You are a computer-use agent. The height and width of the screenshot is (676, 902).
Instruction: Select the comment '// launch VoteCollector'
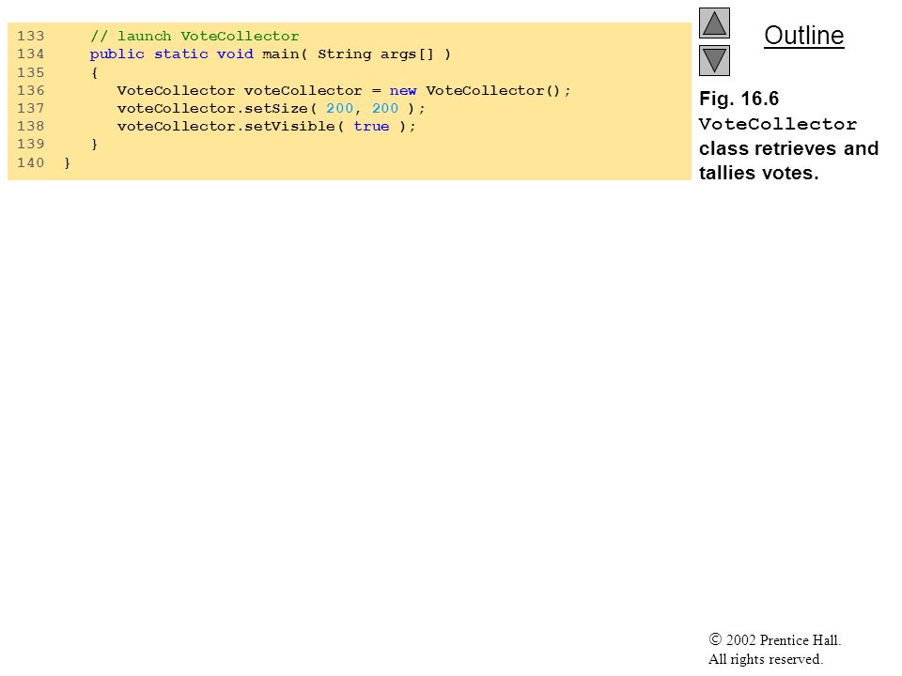pos(194,37)
